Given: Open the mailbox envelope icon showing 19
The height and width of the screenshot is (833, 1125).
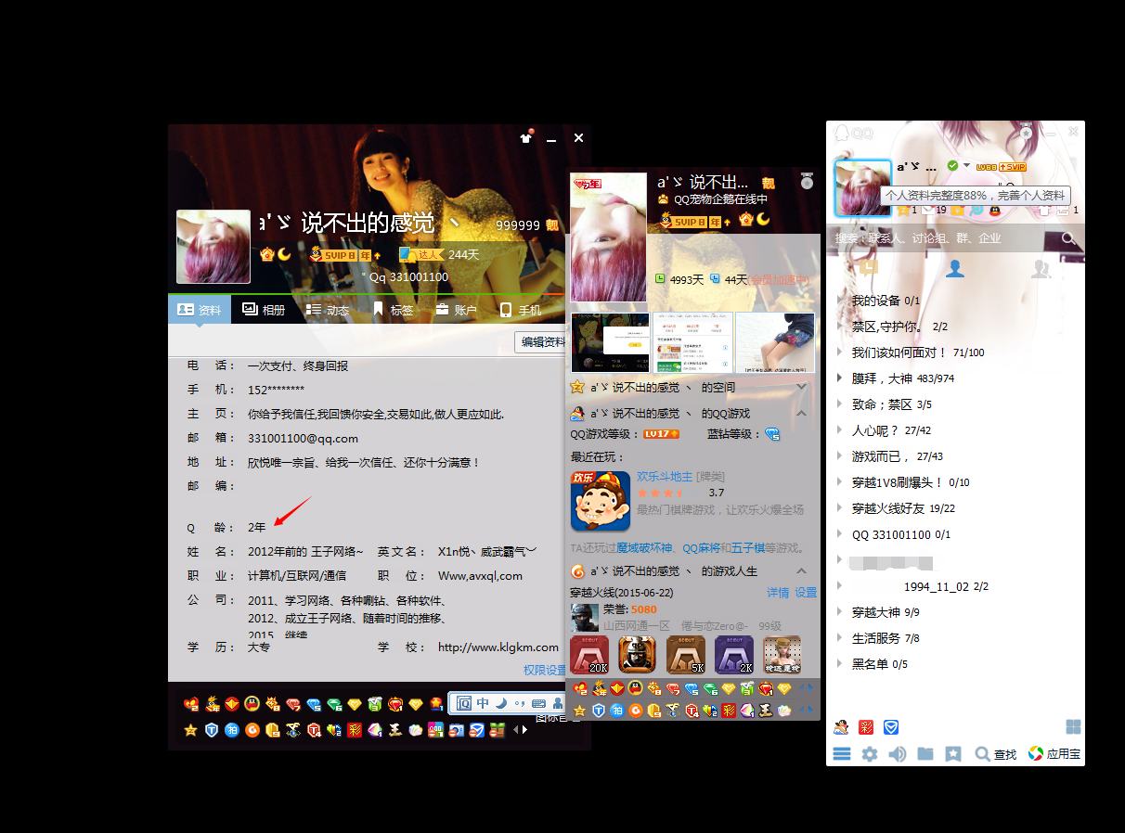Looking at the screenshot, I should coord(926,210).
